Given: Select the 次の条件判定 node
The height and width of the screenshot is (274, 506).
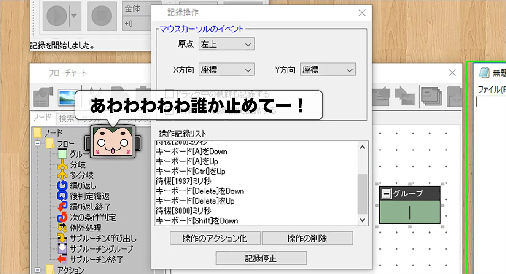Looking at the screenshot, I should click(86, 218).
